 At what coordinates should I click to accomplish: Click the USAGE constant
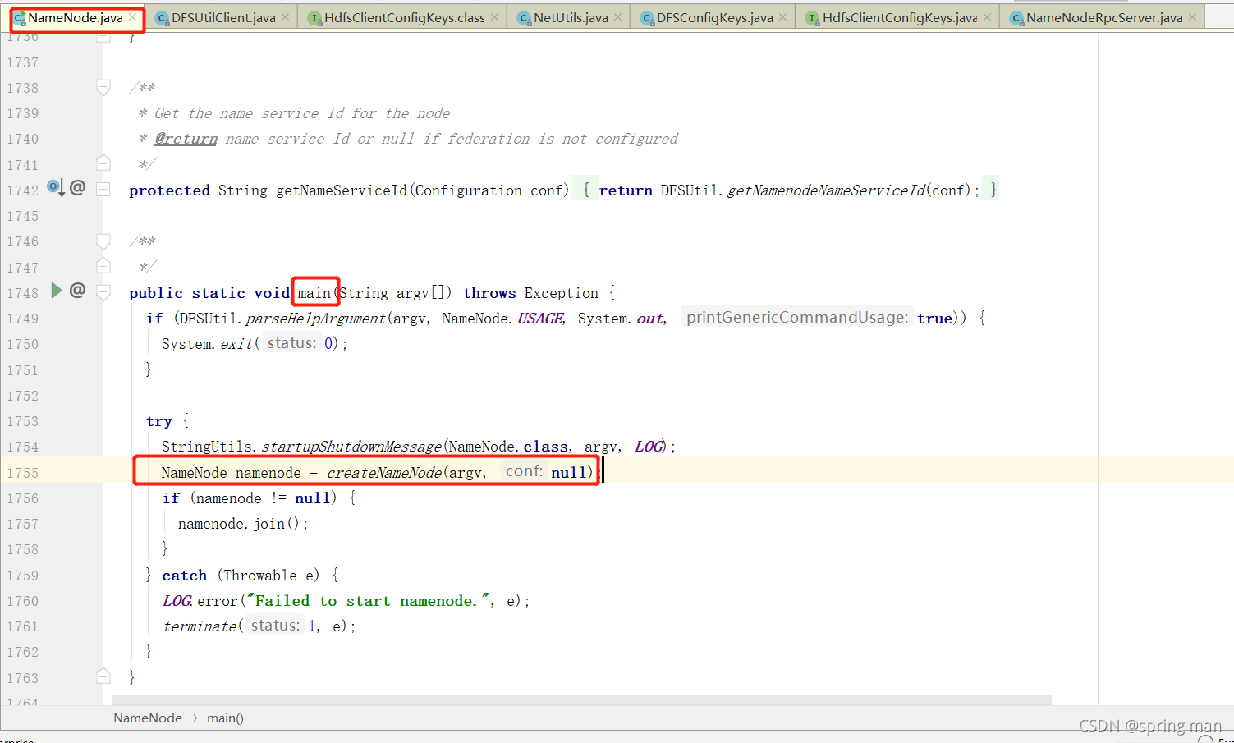click(x=540, y=319)
